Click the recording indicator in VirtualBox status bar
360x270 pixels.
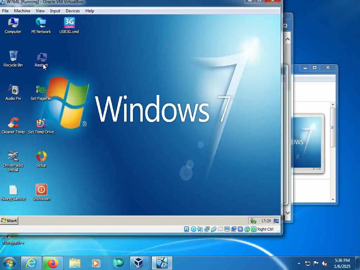233,229
